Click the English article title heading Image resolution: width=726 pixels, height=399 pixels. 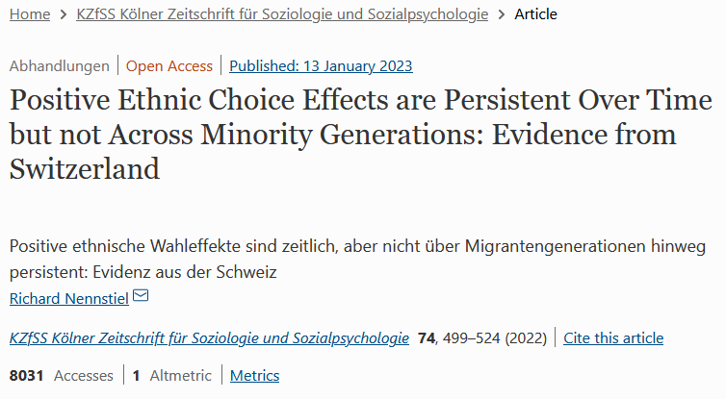361,135
